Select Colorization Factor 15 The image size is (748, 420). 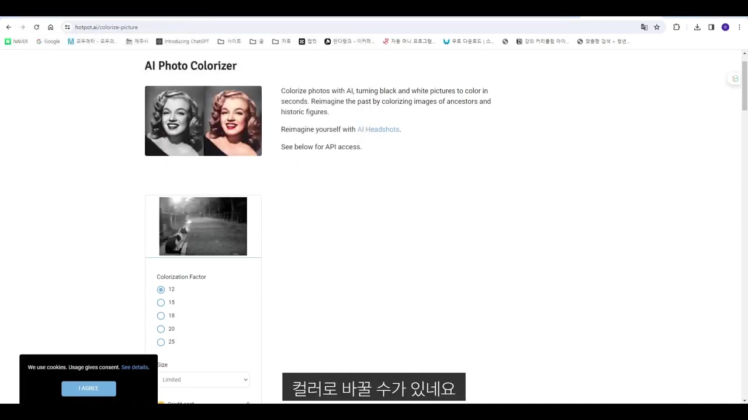click(x=161, y=302)
